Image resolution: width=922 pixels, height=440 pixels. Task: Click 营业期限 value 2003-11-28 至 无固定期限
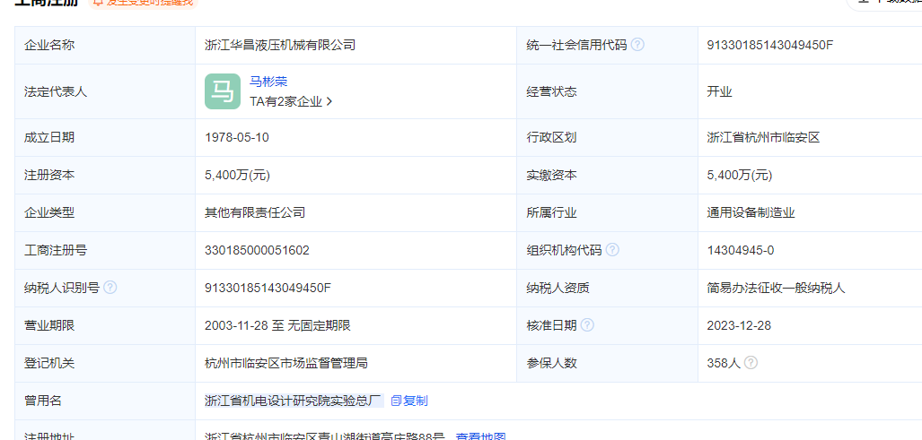[x=277, y=325]
